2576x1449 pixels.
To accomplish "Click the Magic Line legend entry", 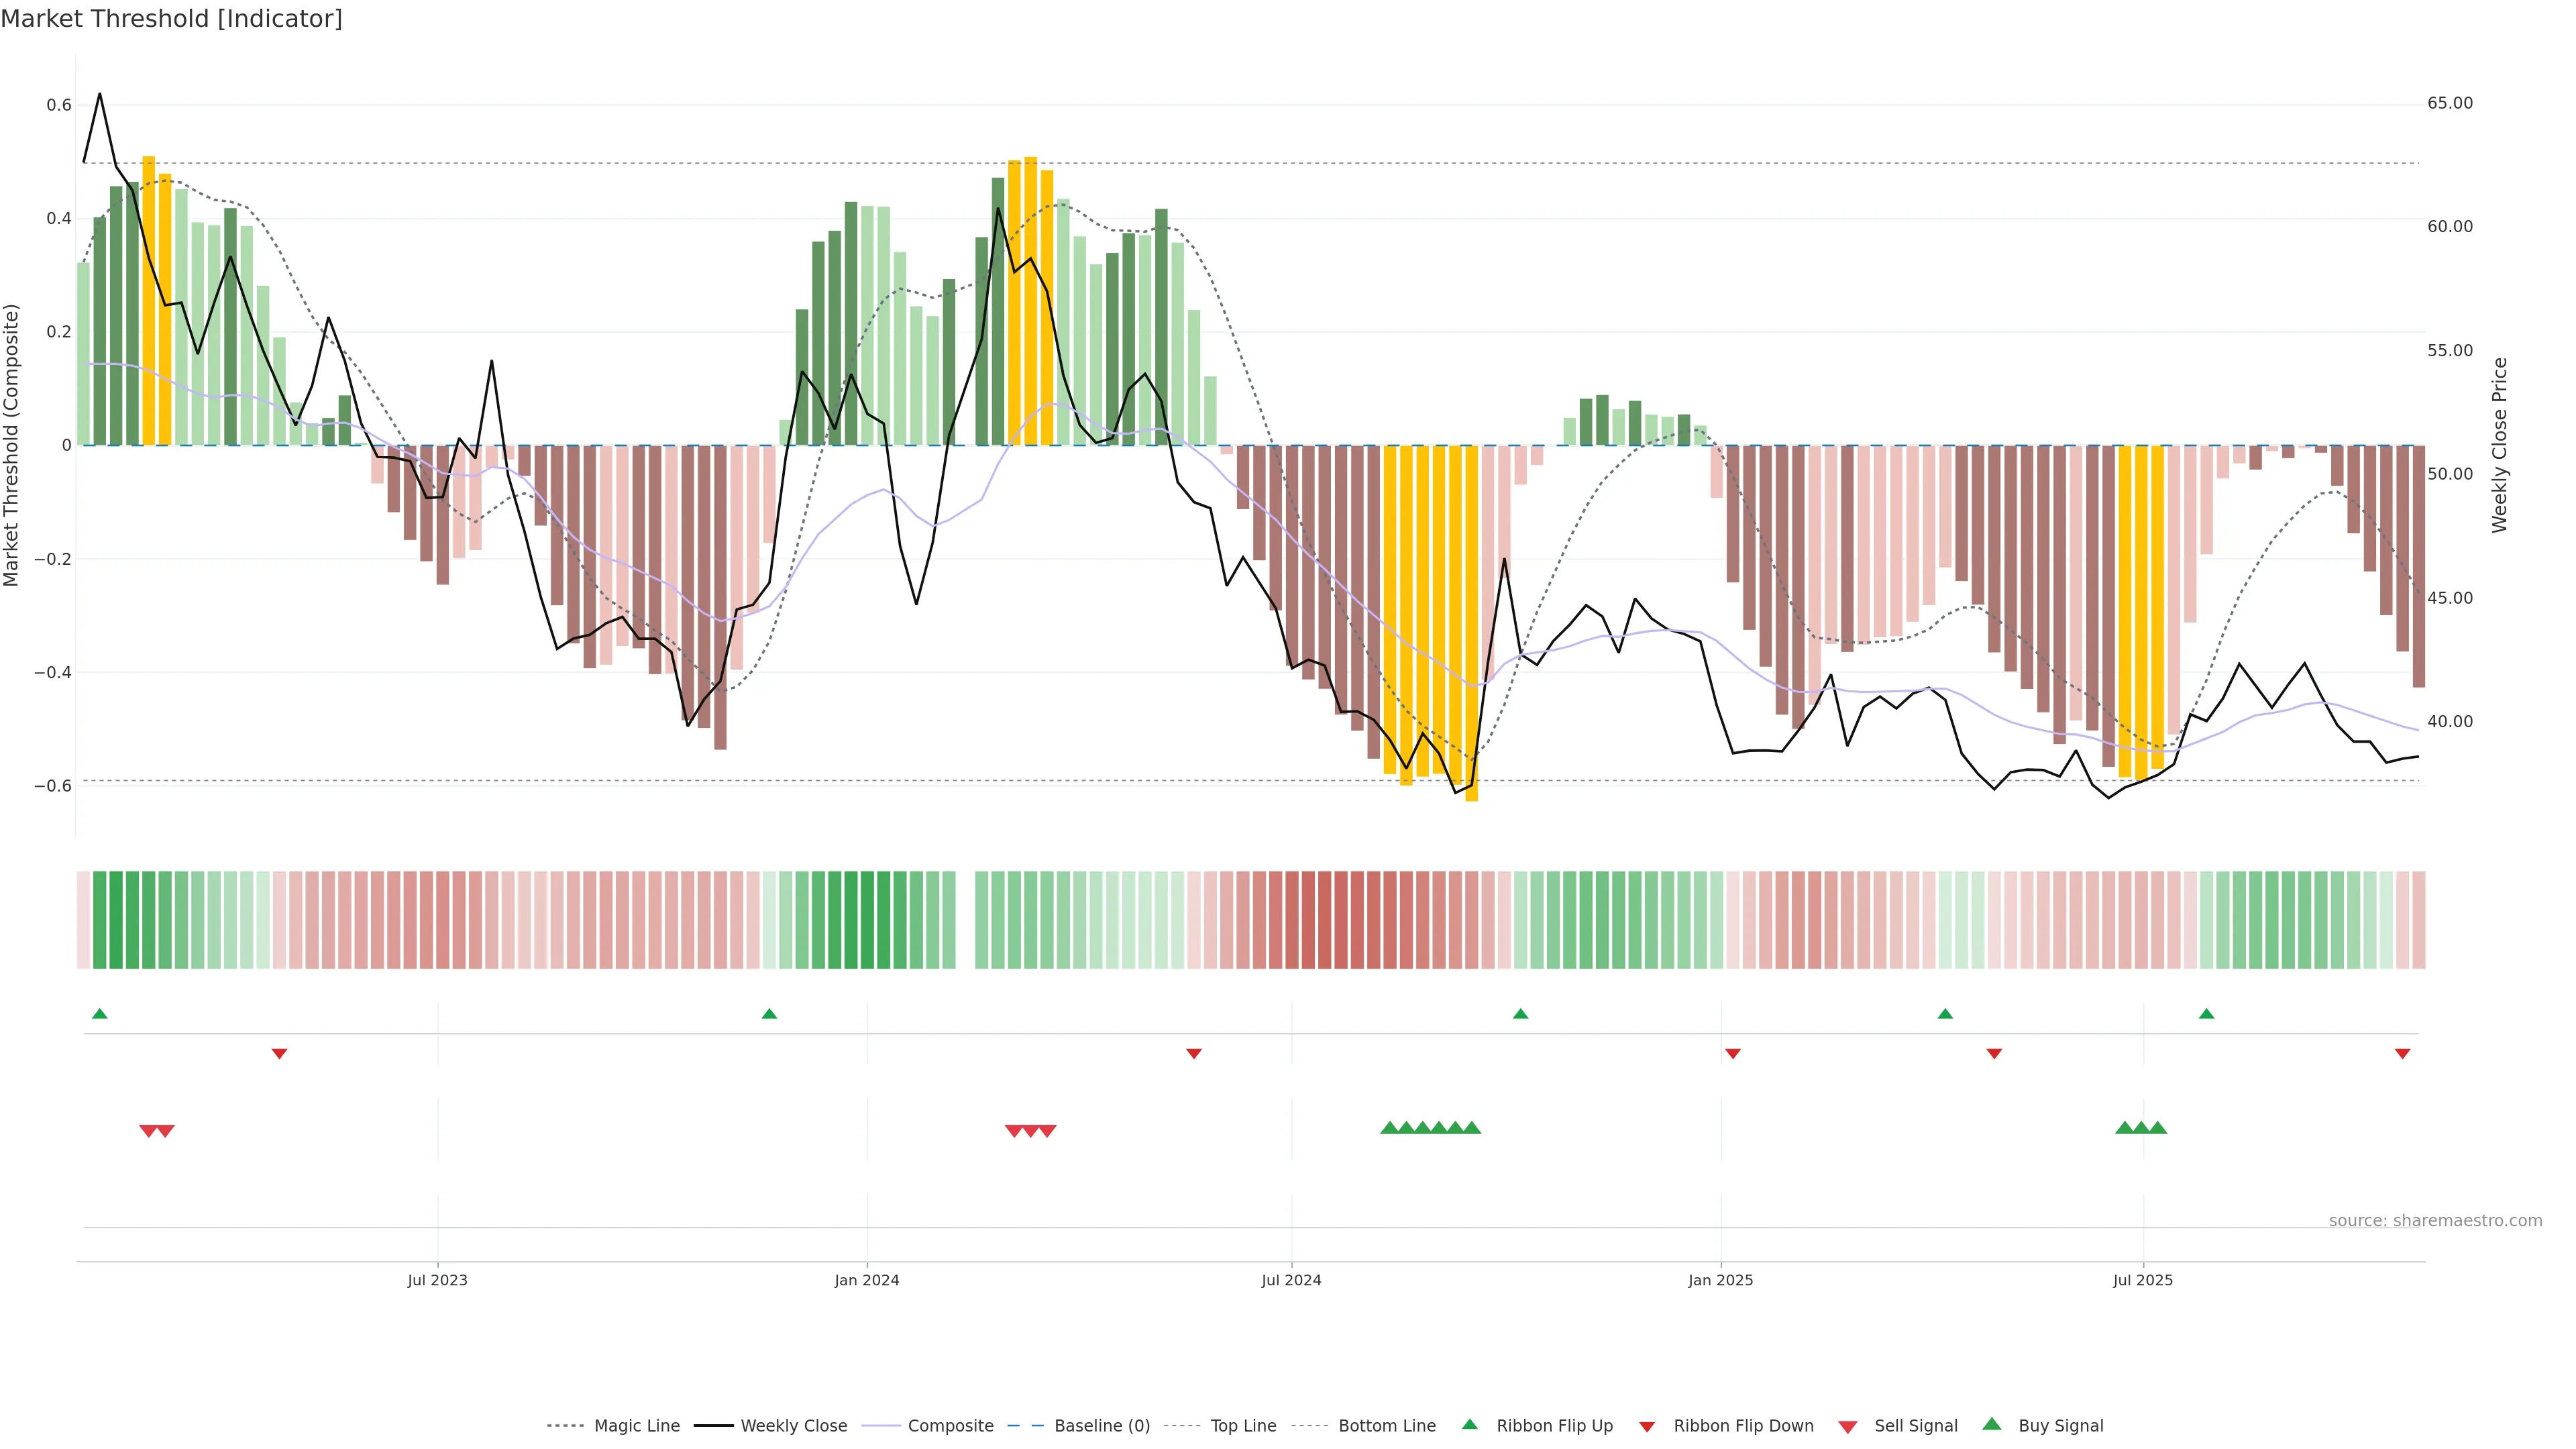I will tap(636, 1426).
